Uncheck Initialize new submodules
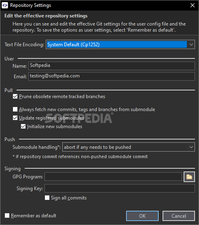This screenshot has width=199, height=225. [x=23, y=126]
